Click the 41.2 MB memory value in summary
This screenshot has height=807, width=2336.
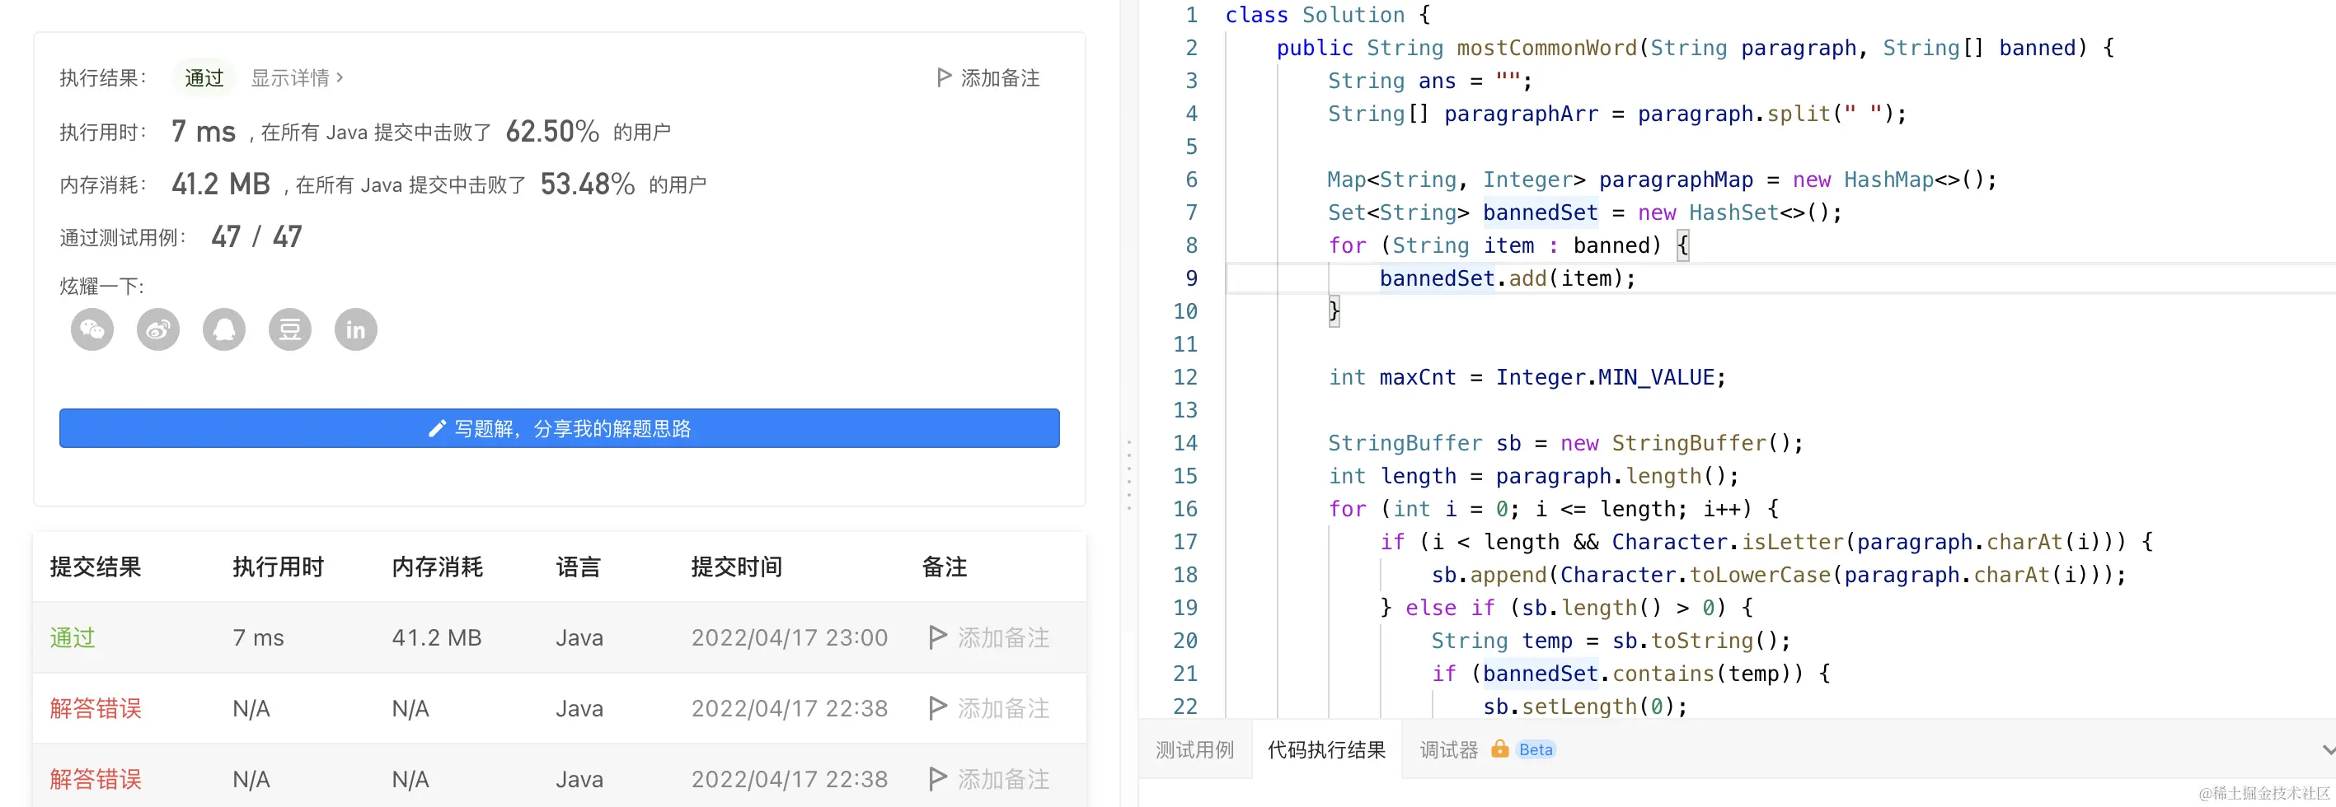click(x=221, y=184)
